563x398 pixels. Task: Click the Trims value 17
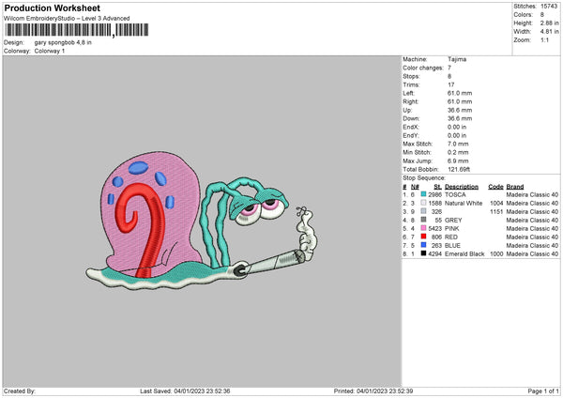pyautogui.click(x=451, y=84)
